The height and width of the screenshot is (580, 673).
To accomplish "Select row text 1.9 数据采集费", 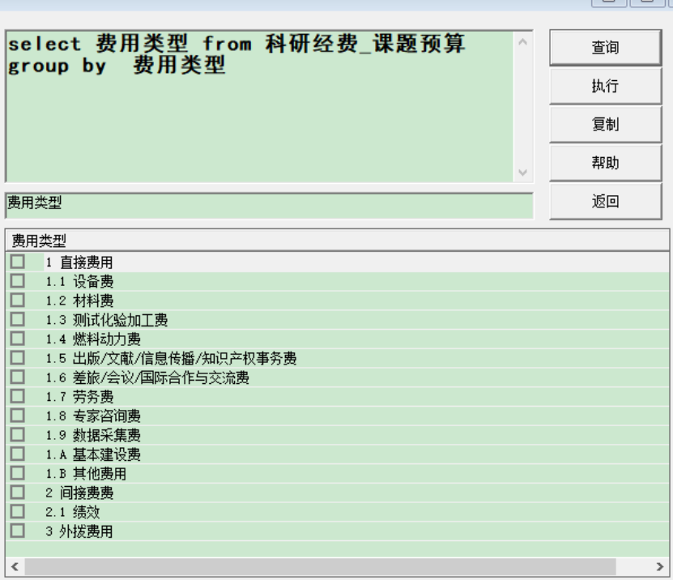I will (x=92, y=435).
